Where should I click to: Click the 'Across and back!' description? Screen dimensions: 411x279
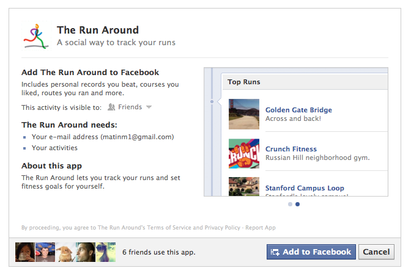293,118
